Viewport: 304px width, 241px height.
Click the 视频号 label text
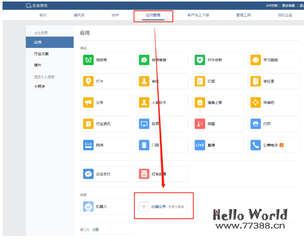(101, 60)
